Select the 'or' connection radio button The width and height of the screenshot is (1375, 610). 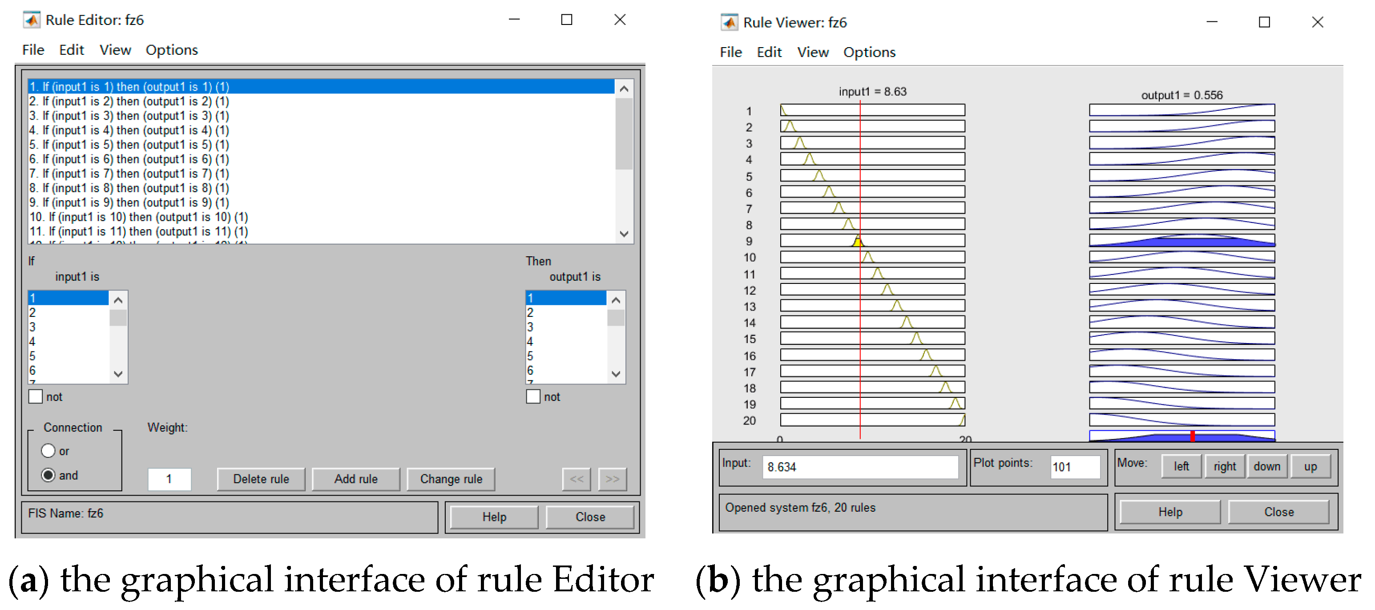click(x=48, y=451)
